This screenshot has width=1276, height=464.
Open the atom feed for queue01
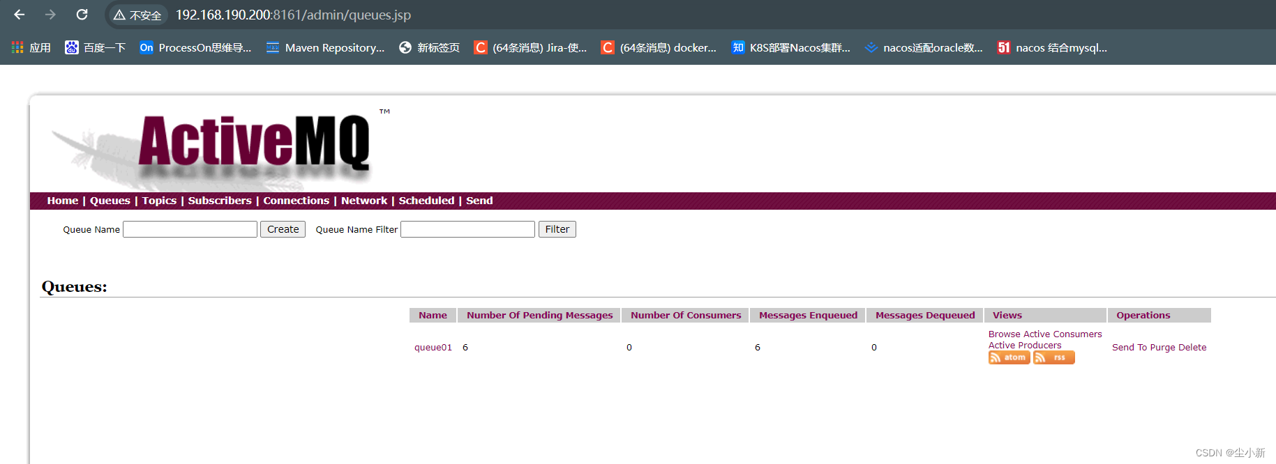pyautogui.click(x=1009, y=357)
